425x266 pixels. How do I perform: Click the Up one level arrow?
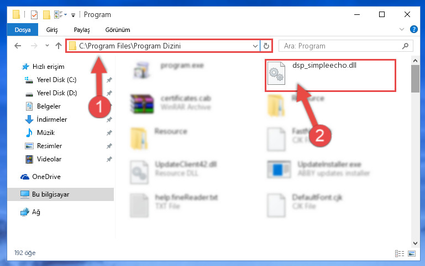point(59,46)
